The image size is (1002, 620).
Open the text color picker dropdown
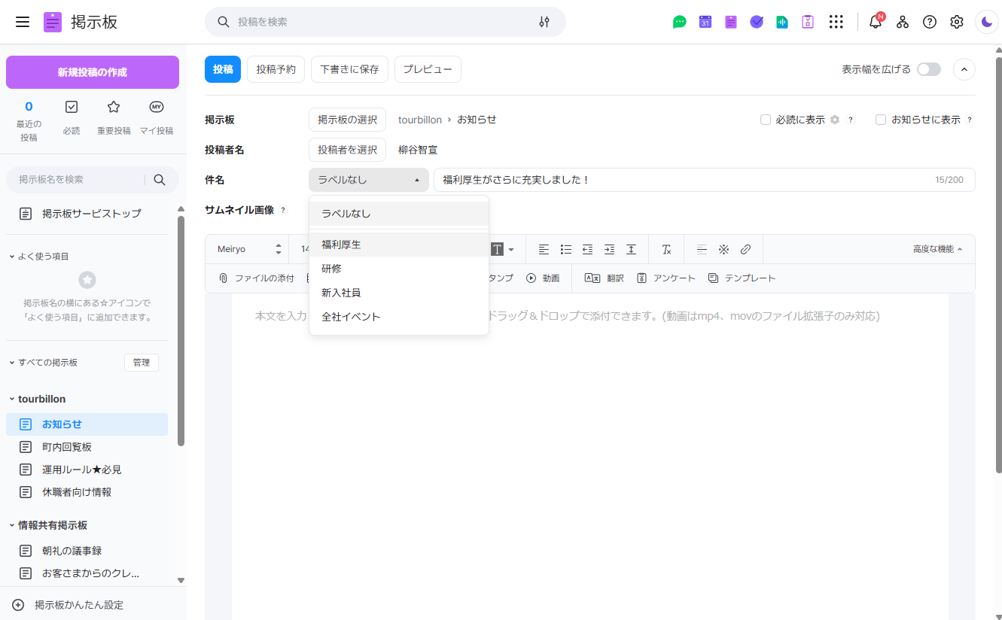[511, 249]
